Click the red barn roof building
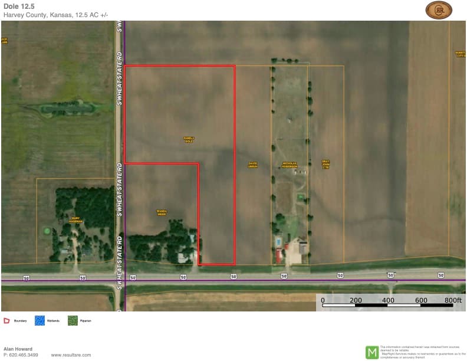This screenshot has height=361, width=467. [x=278, y=255]
